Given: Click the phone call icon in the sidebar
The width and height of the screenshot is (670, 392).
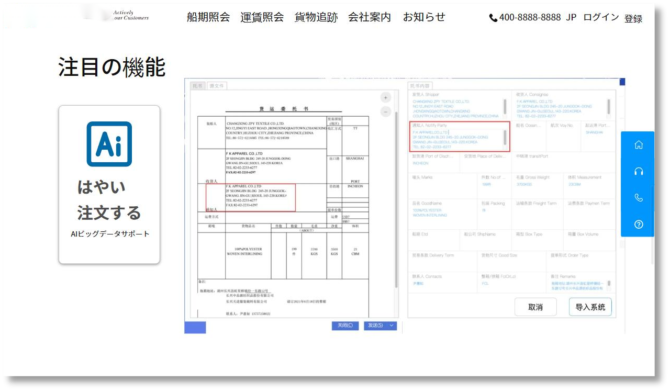Looking at the screenshot, I should pos(638,198).
